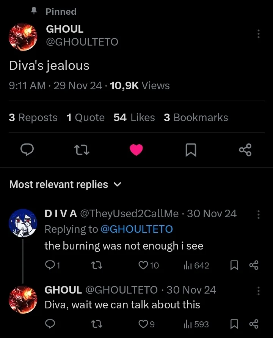Reply to the main "Diva's jealous" post
Image resolution: width=273 pixels, height=338 pixels.
tap(27, 150)
